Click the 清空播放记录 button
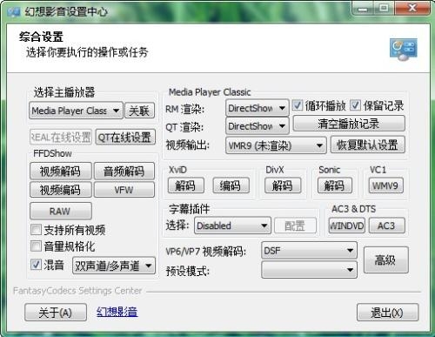This screenshot has width=435, height=337. coord(349,124)
